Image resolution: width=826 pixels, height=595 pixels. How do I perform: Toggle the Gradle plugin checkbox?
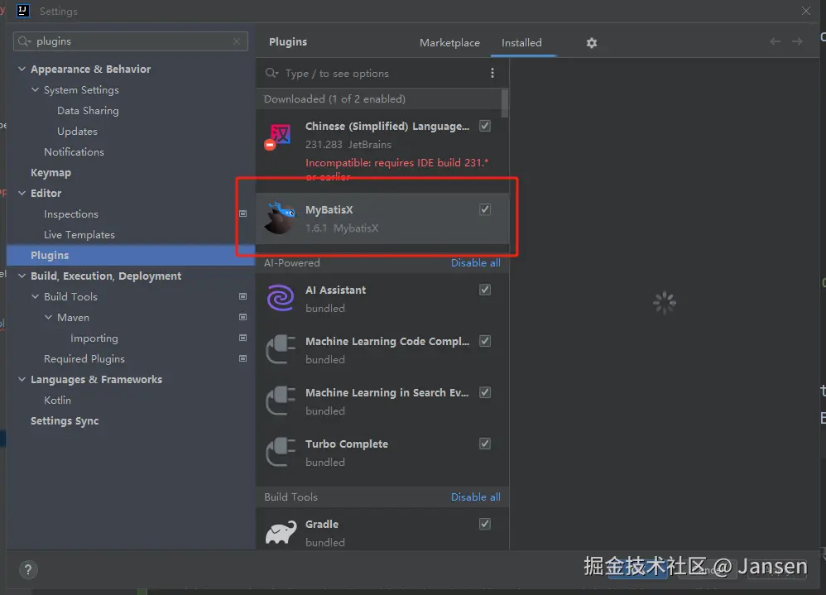[x=485, y=524]
